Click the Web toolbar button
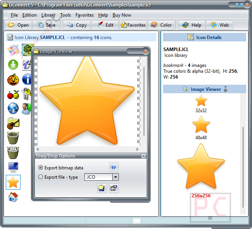252x229 pixels. tap(219, 25)
